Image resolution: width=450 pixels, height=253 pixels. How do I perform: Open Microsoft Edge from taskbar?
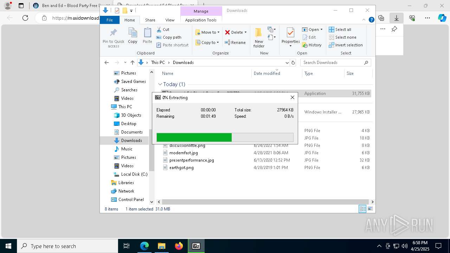tap(144, 246)
